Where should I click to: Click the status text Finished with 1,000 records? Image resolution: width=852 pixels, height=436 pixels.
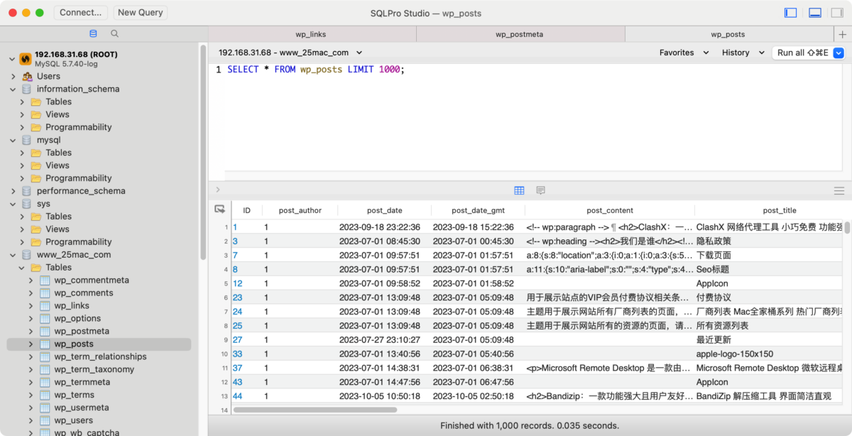tap(530, 425)
